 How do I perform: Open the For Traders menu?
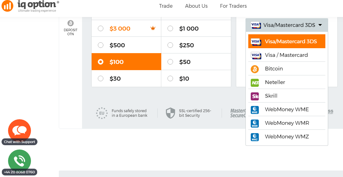tap(233, 6)
